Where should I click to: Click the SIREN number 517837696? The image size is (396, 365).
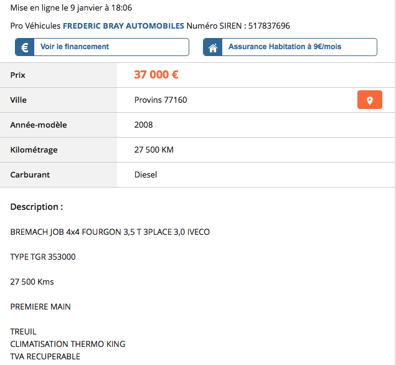[269, 26]
